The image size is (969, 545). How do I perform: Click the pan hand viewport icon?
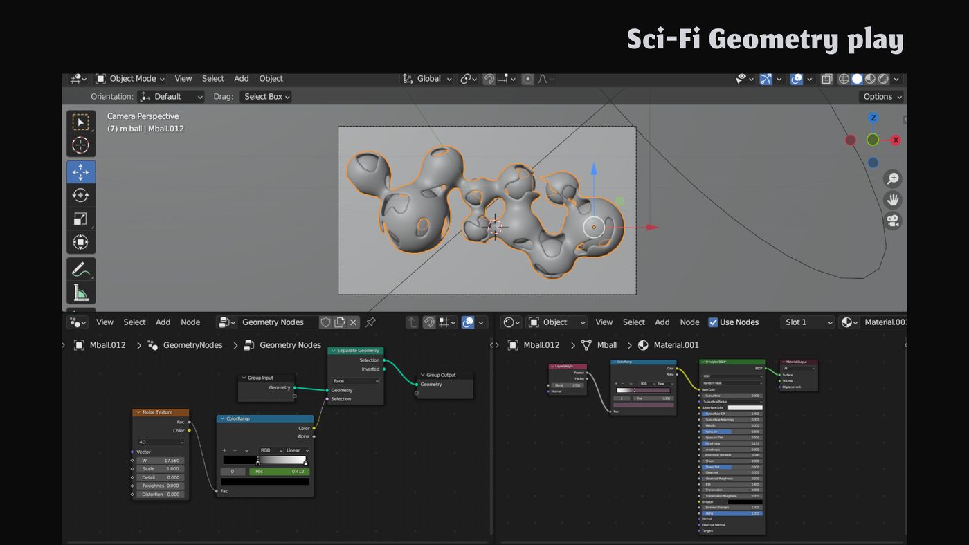pos(893,200)
